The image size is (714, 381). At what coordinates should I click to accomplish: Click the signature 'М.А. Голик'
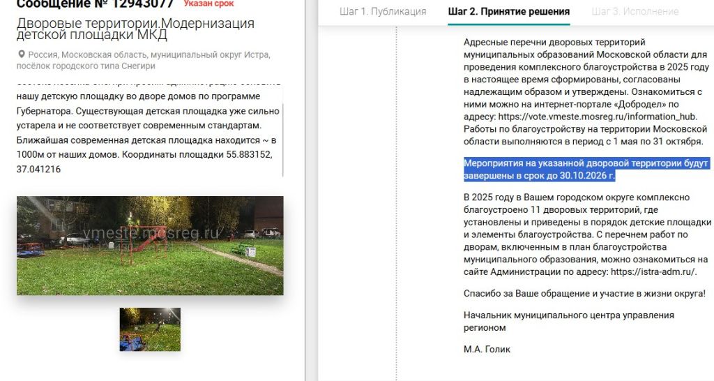pos(487,350)
